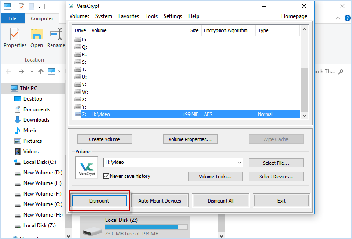Go forward in File Explorer
The width and height of the screenshot is (352, 239).
(x=21, y=72)
